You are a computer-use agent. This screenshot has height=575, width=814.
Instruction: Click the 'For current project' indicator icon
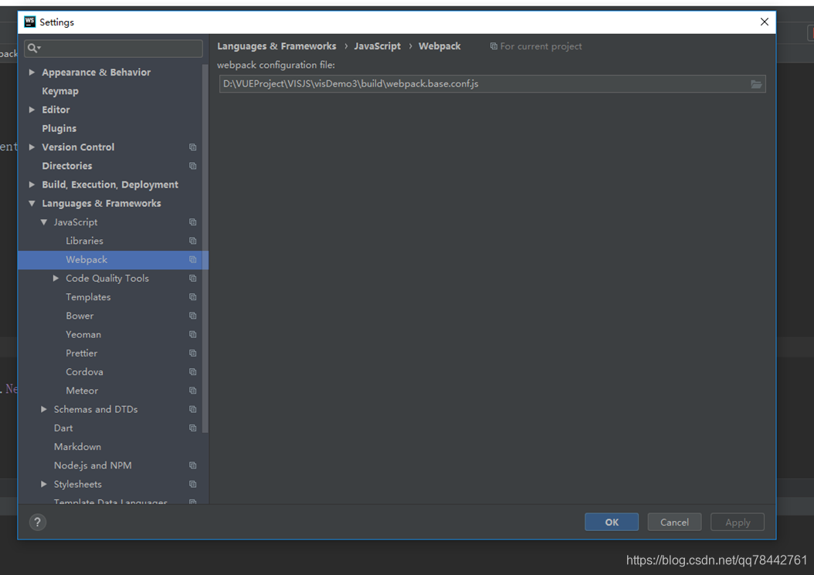coord(493,46)
